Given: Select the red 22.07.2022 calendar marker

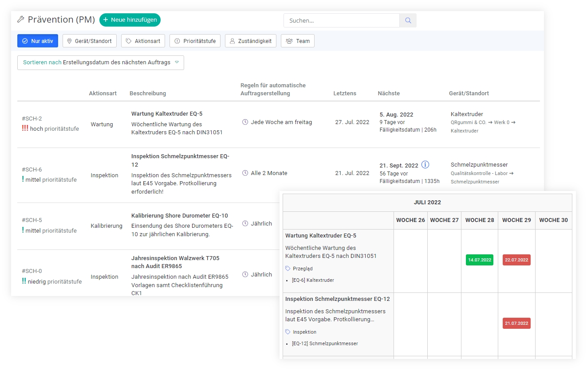Looking at the screenshot, I should (516, 260).
